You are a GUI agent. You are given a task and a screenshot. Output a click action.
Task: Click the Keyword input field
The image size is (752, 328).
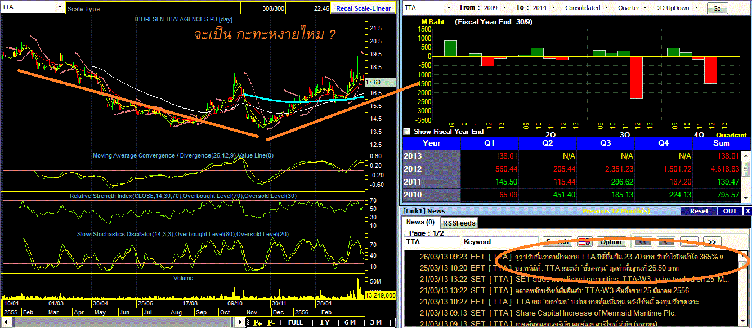[500, 242]
